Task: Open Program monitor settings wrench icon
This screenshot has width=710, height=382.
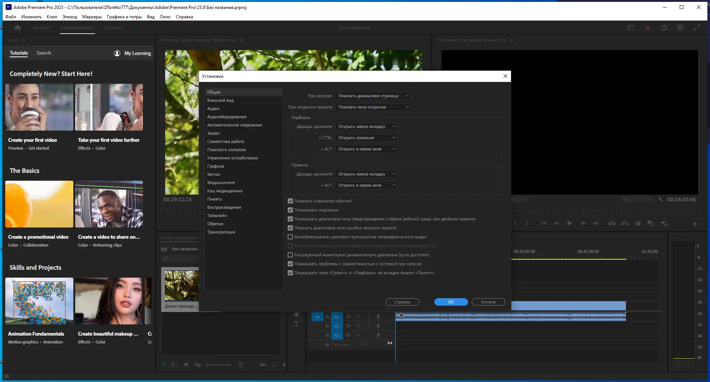Action: (660, 199)
